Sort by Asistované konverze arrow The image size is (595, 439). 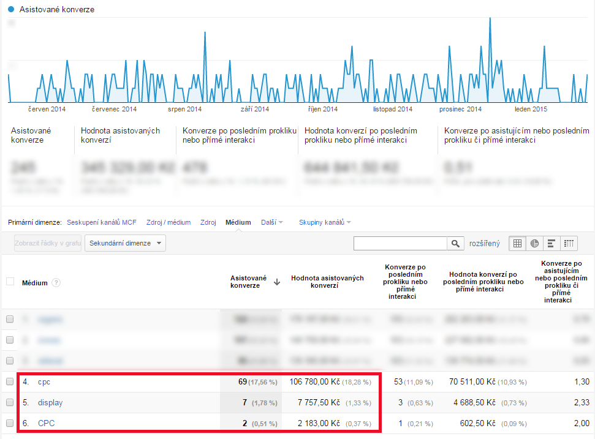[x=277, y=282]
